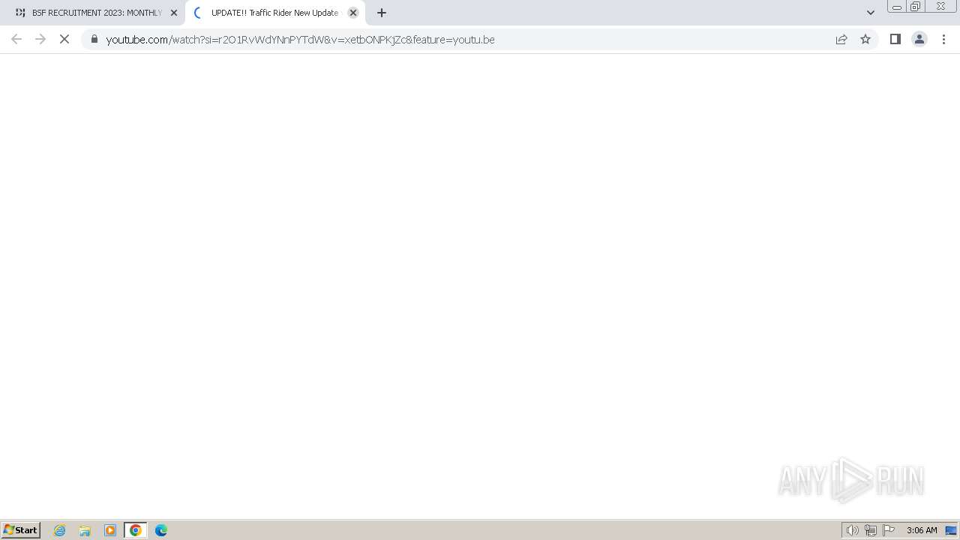
Task: View site information lock icon
Action: [x=94, y=39]
